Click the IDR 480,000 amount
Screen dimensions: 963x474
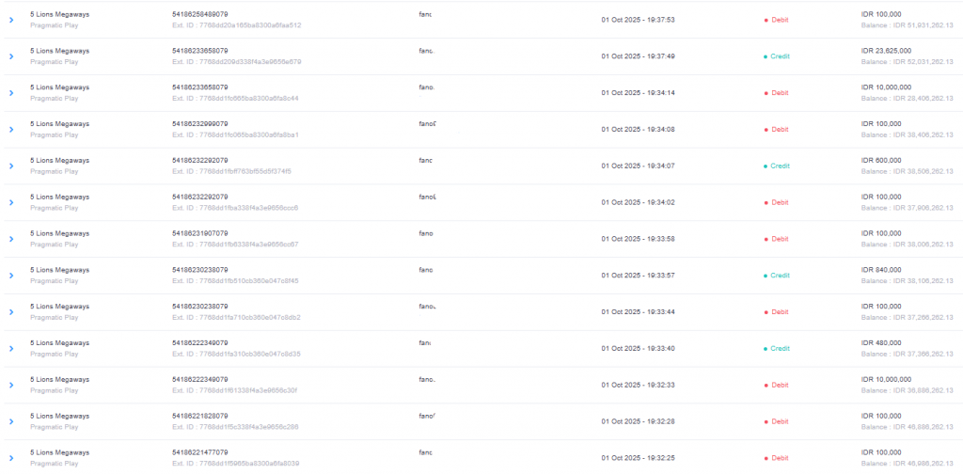tap(881, 343)
